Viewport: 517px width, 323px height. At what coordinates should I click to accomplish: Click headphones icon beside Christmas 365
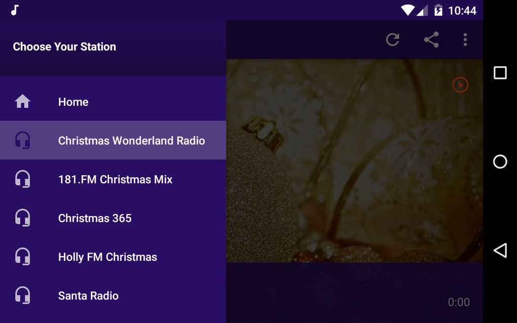[x=22, y=218]
